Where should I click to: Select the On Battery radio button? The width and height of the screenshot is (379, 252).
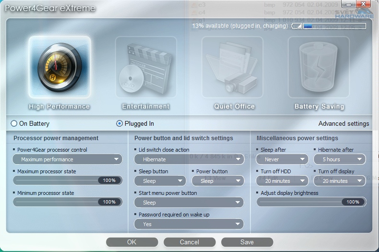click(x=14, y=124)
